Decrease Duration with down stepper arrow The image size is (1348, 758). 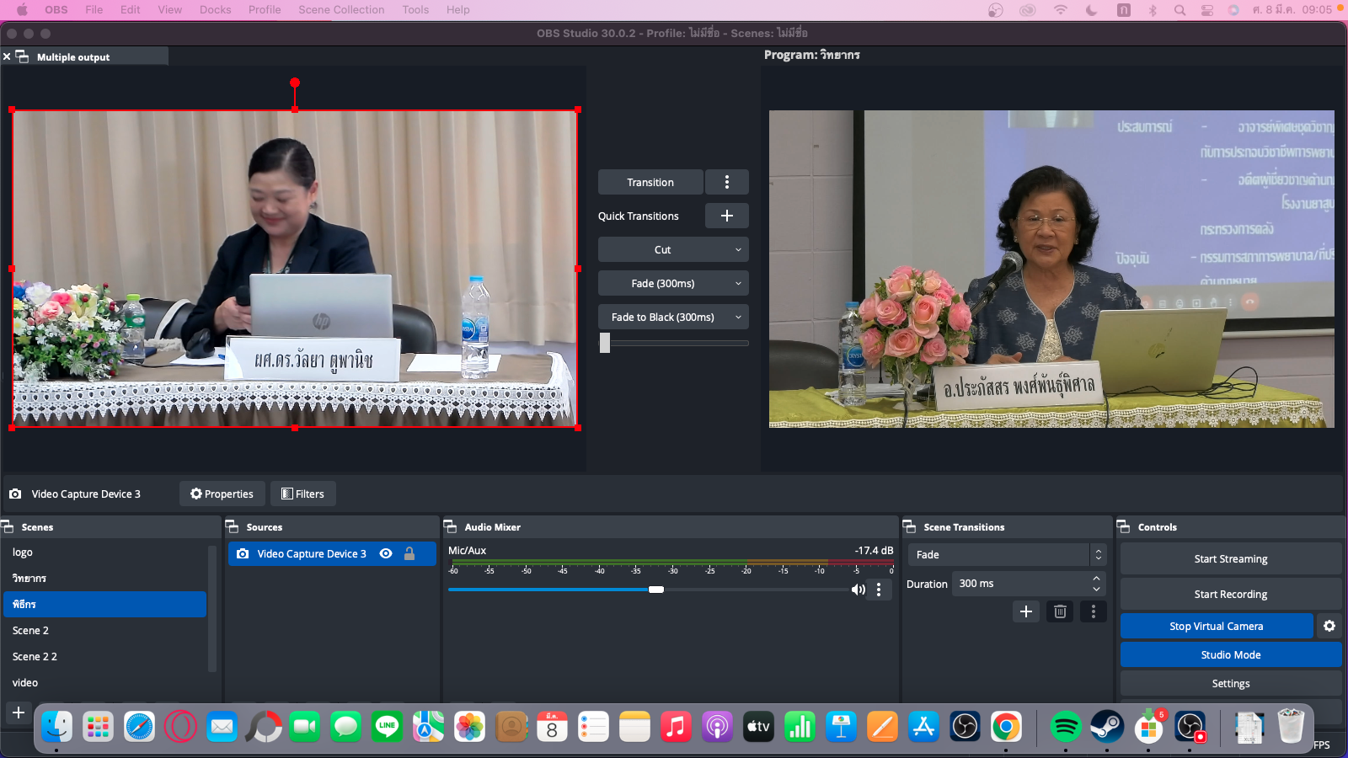click(1096, 589)
